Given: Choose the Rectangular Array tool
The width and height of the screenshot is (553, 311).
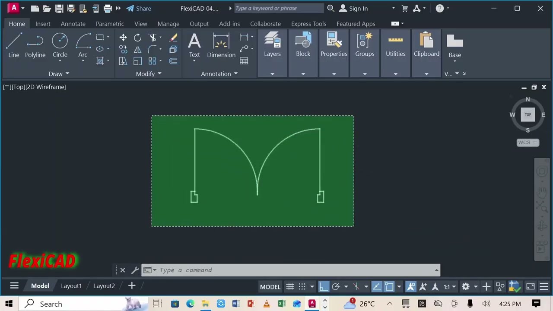Looking at the screenshot, I should 153,61.
